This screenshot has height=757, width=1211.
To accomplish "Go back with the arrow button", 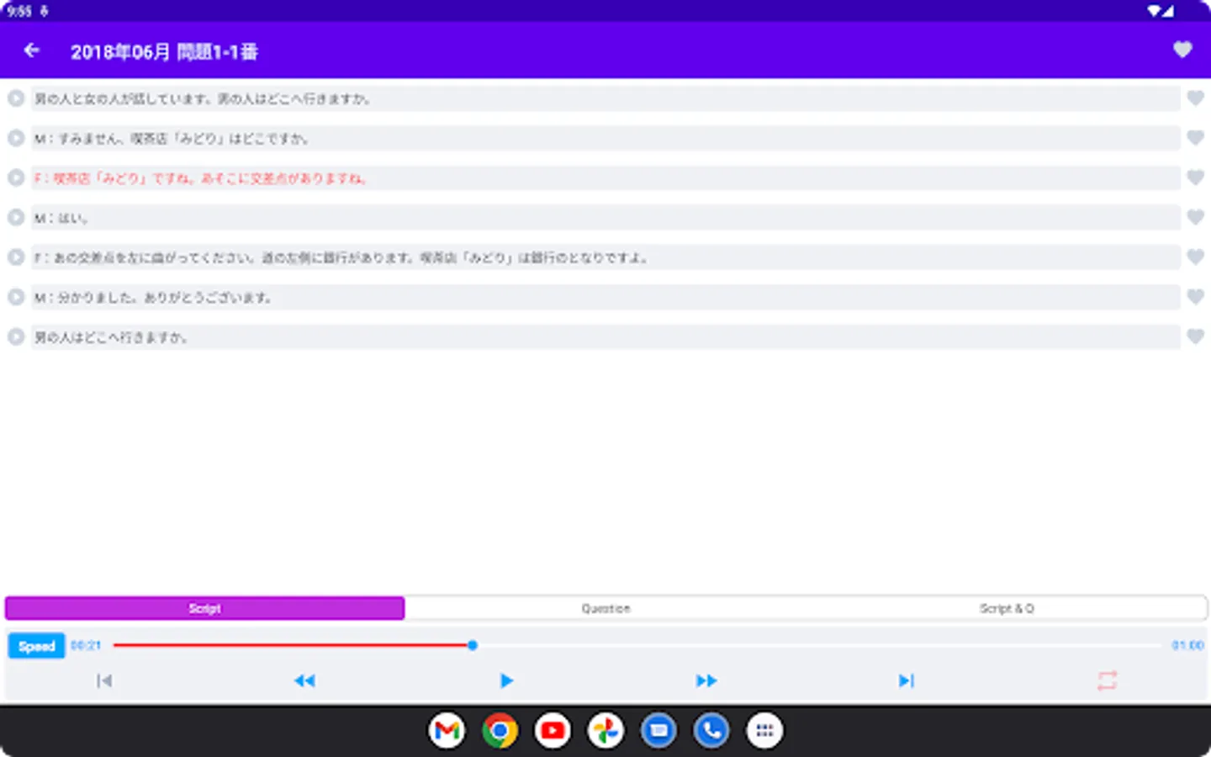I will click(30, 50).
